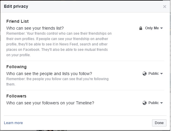Viewport: 171px width, 131px height.
Task: Open the Learn more link
Action: point(13,123)
